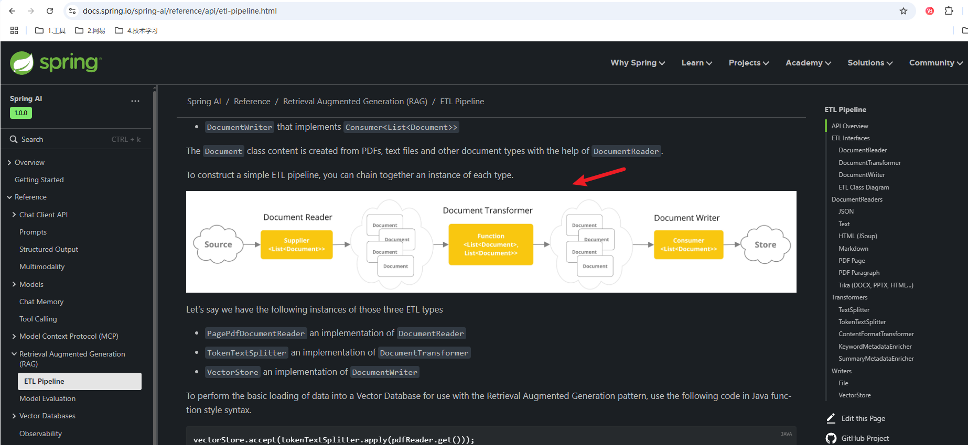Open the Learn dropdown menu
This screenshot has width=968, height=445.
pyautogui.click(x=697, y=63)
